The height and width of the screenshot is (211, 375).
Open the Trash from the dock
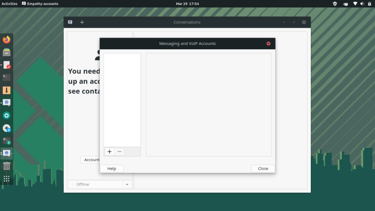[x=7, y=166]
